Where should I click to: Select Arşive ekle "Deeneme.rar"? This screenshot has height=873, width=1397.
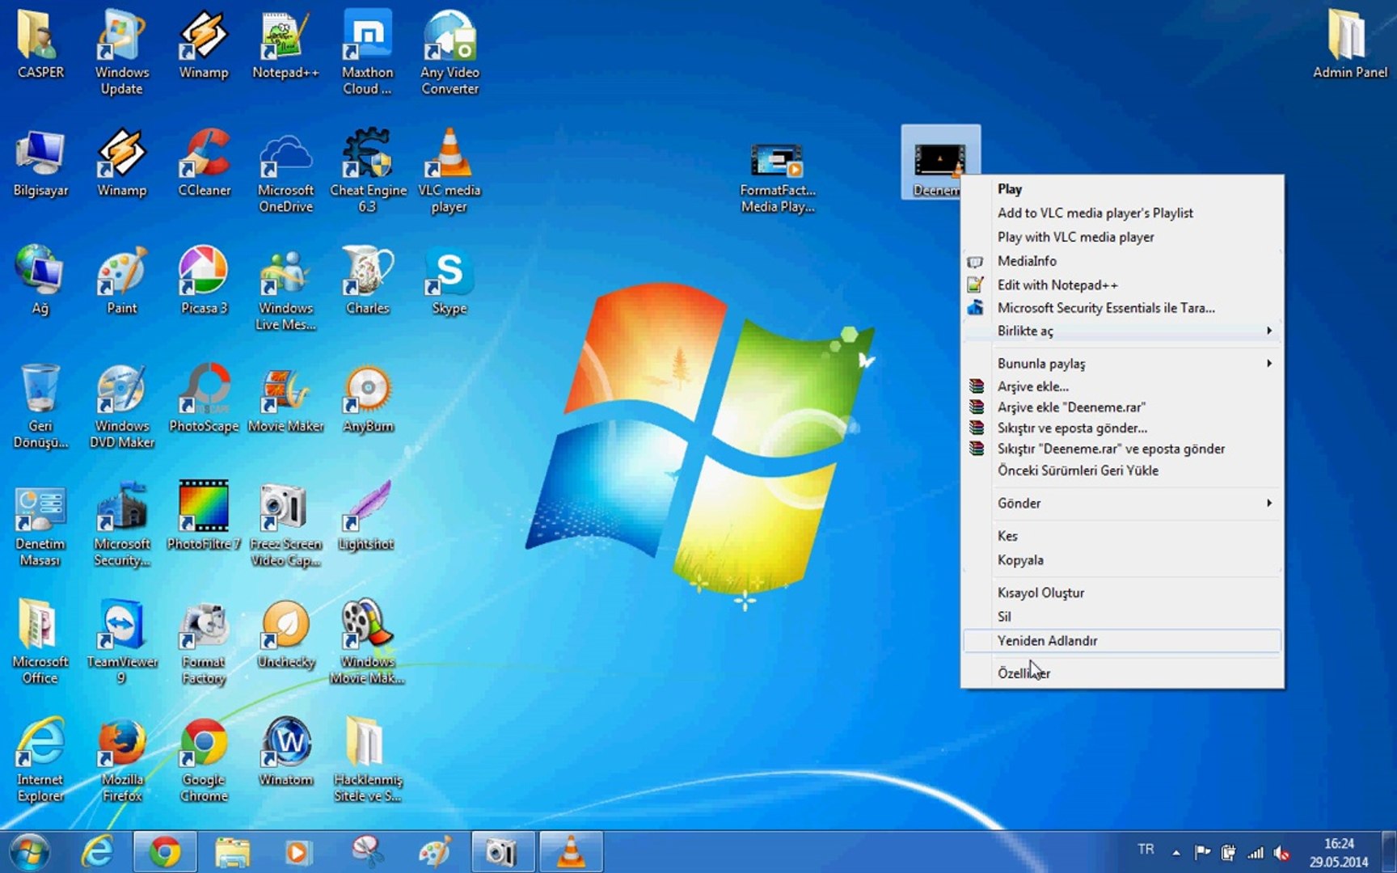(x=1122, y=407)
